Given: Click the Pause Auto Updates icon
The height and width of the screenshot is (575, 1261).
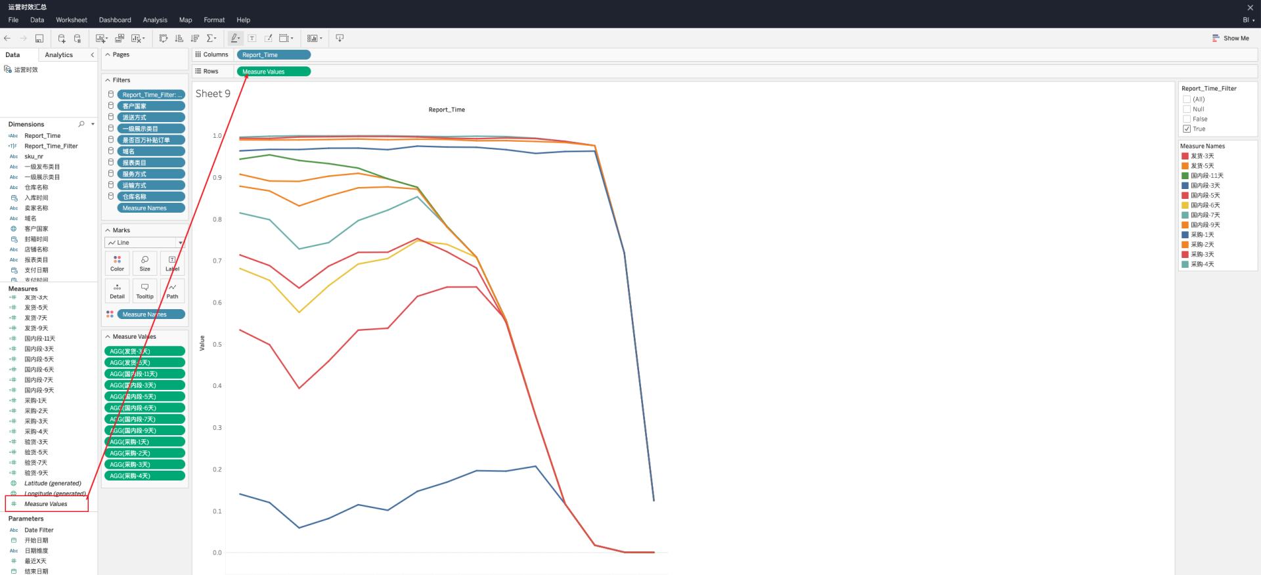Looking at the screenshot, I should [77, 38].
